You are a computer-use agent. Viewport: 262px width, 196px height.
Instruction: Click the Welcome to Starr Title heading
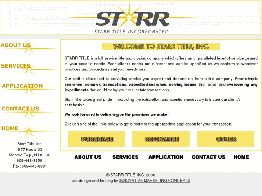pyautogui.click(x=161, y=46)
